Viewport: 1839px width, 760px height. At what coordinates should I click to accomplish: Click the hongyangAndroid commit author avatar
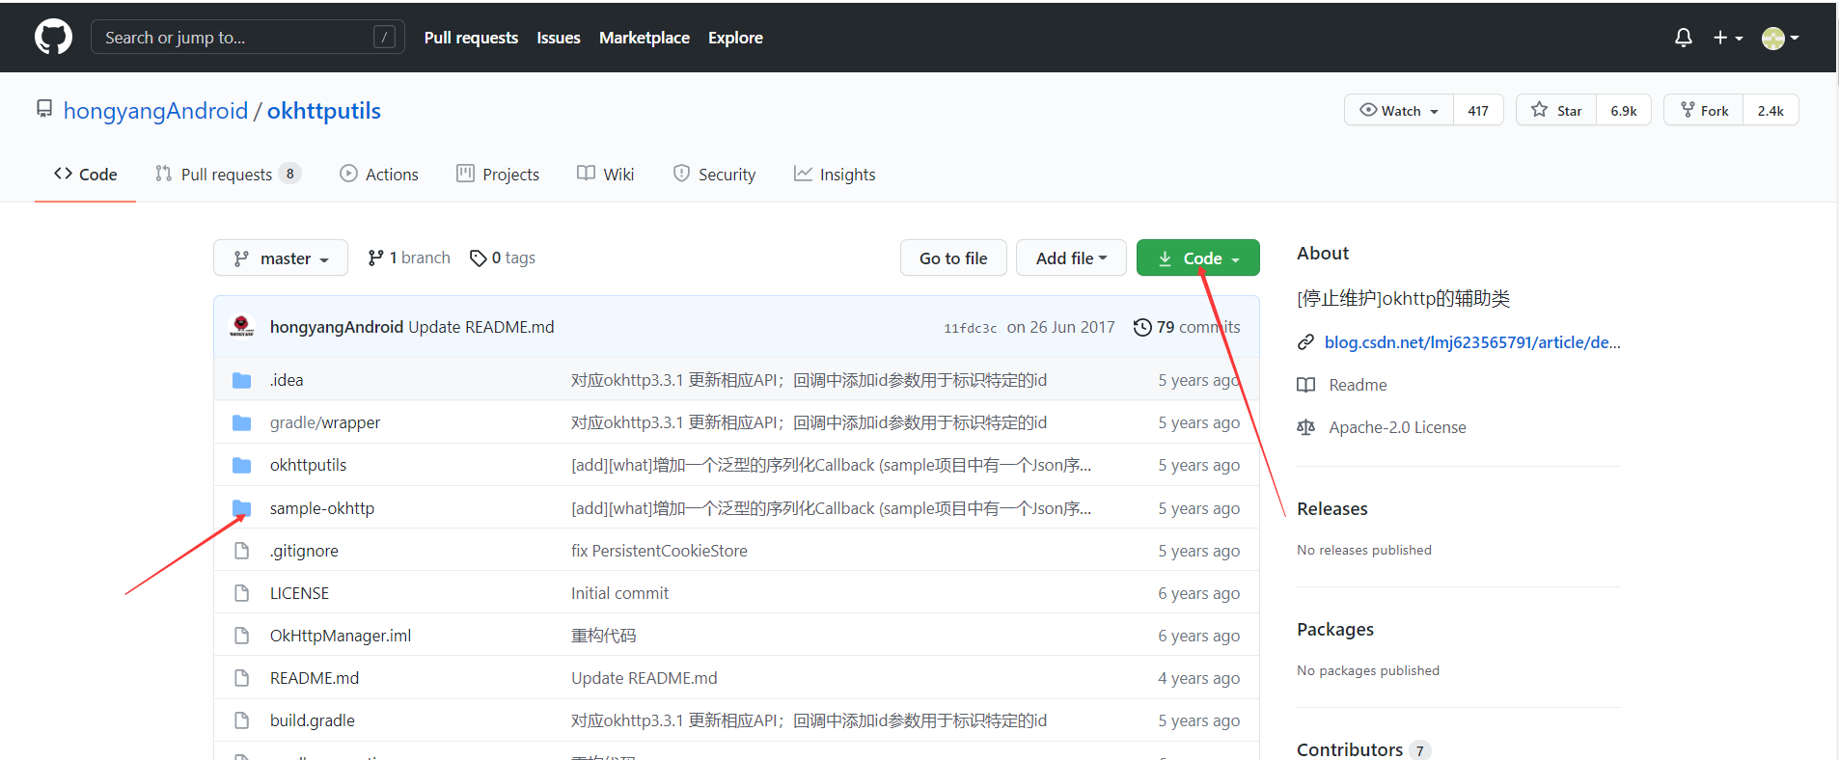(x=242, y=327)
